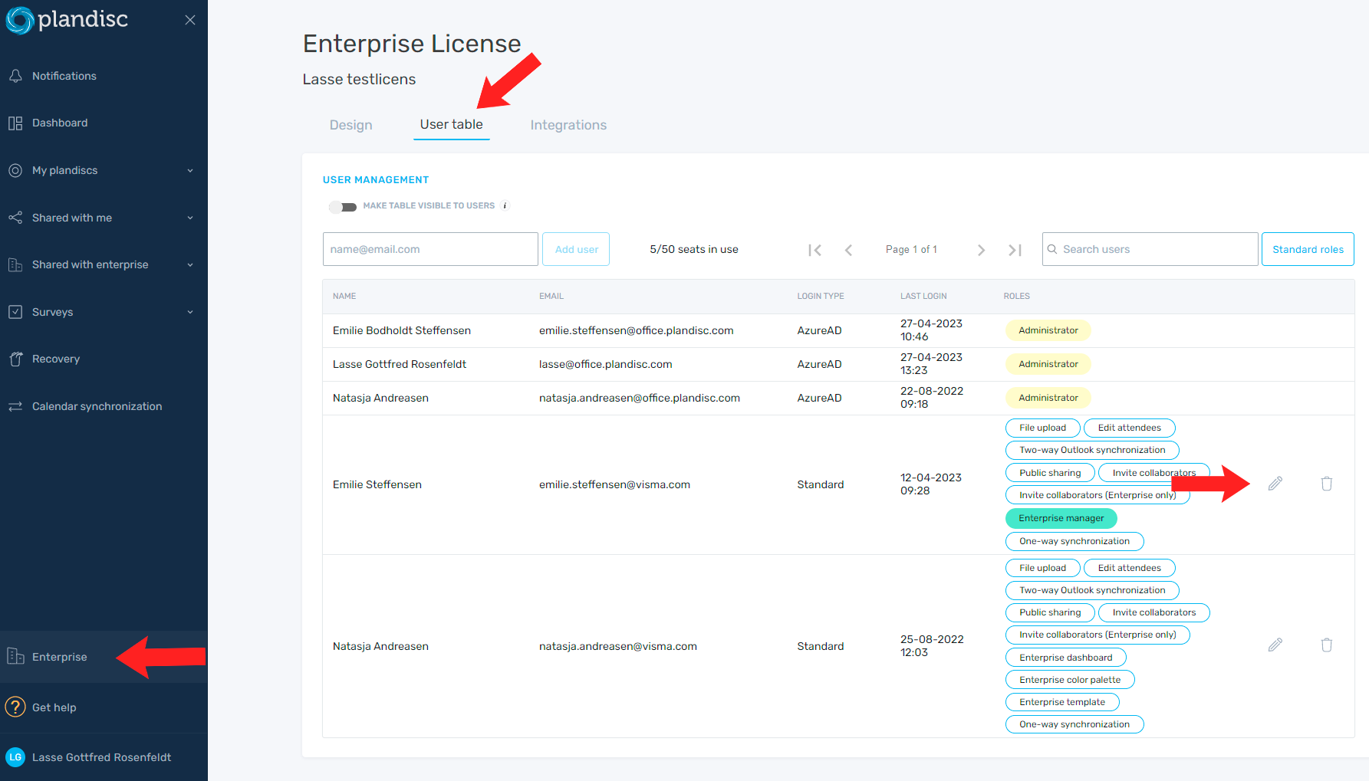Go to previous page of user table
This screenshot has width=1369, height=781.
[849, 250]
